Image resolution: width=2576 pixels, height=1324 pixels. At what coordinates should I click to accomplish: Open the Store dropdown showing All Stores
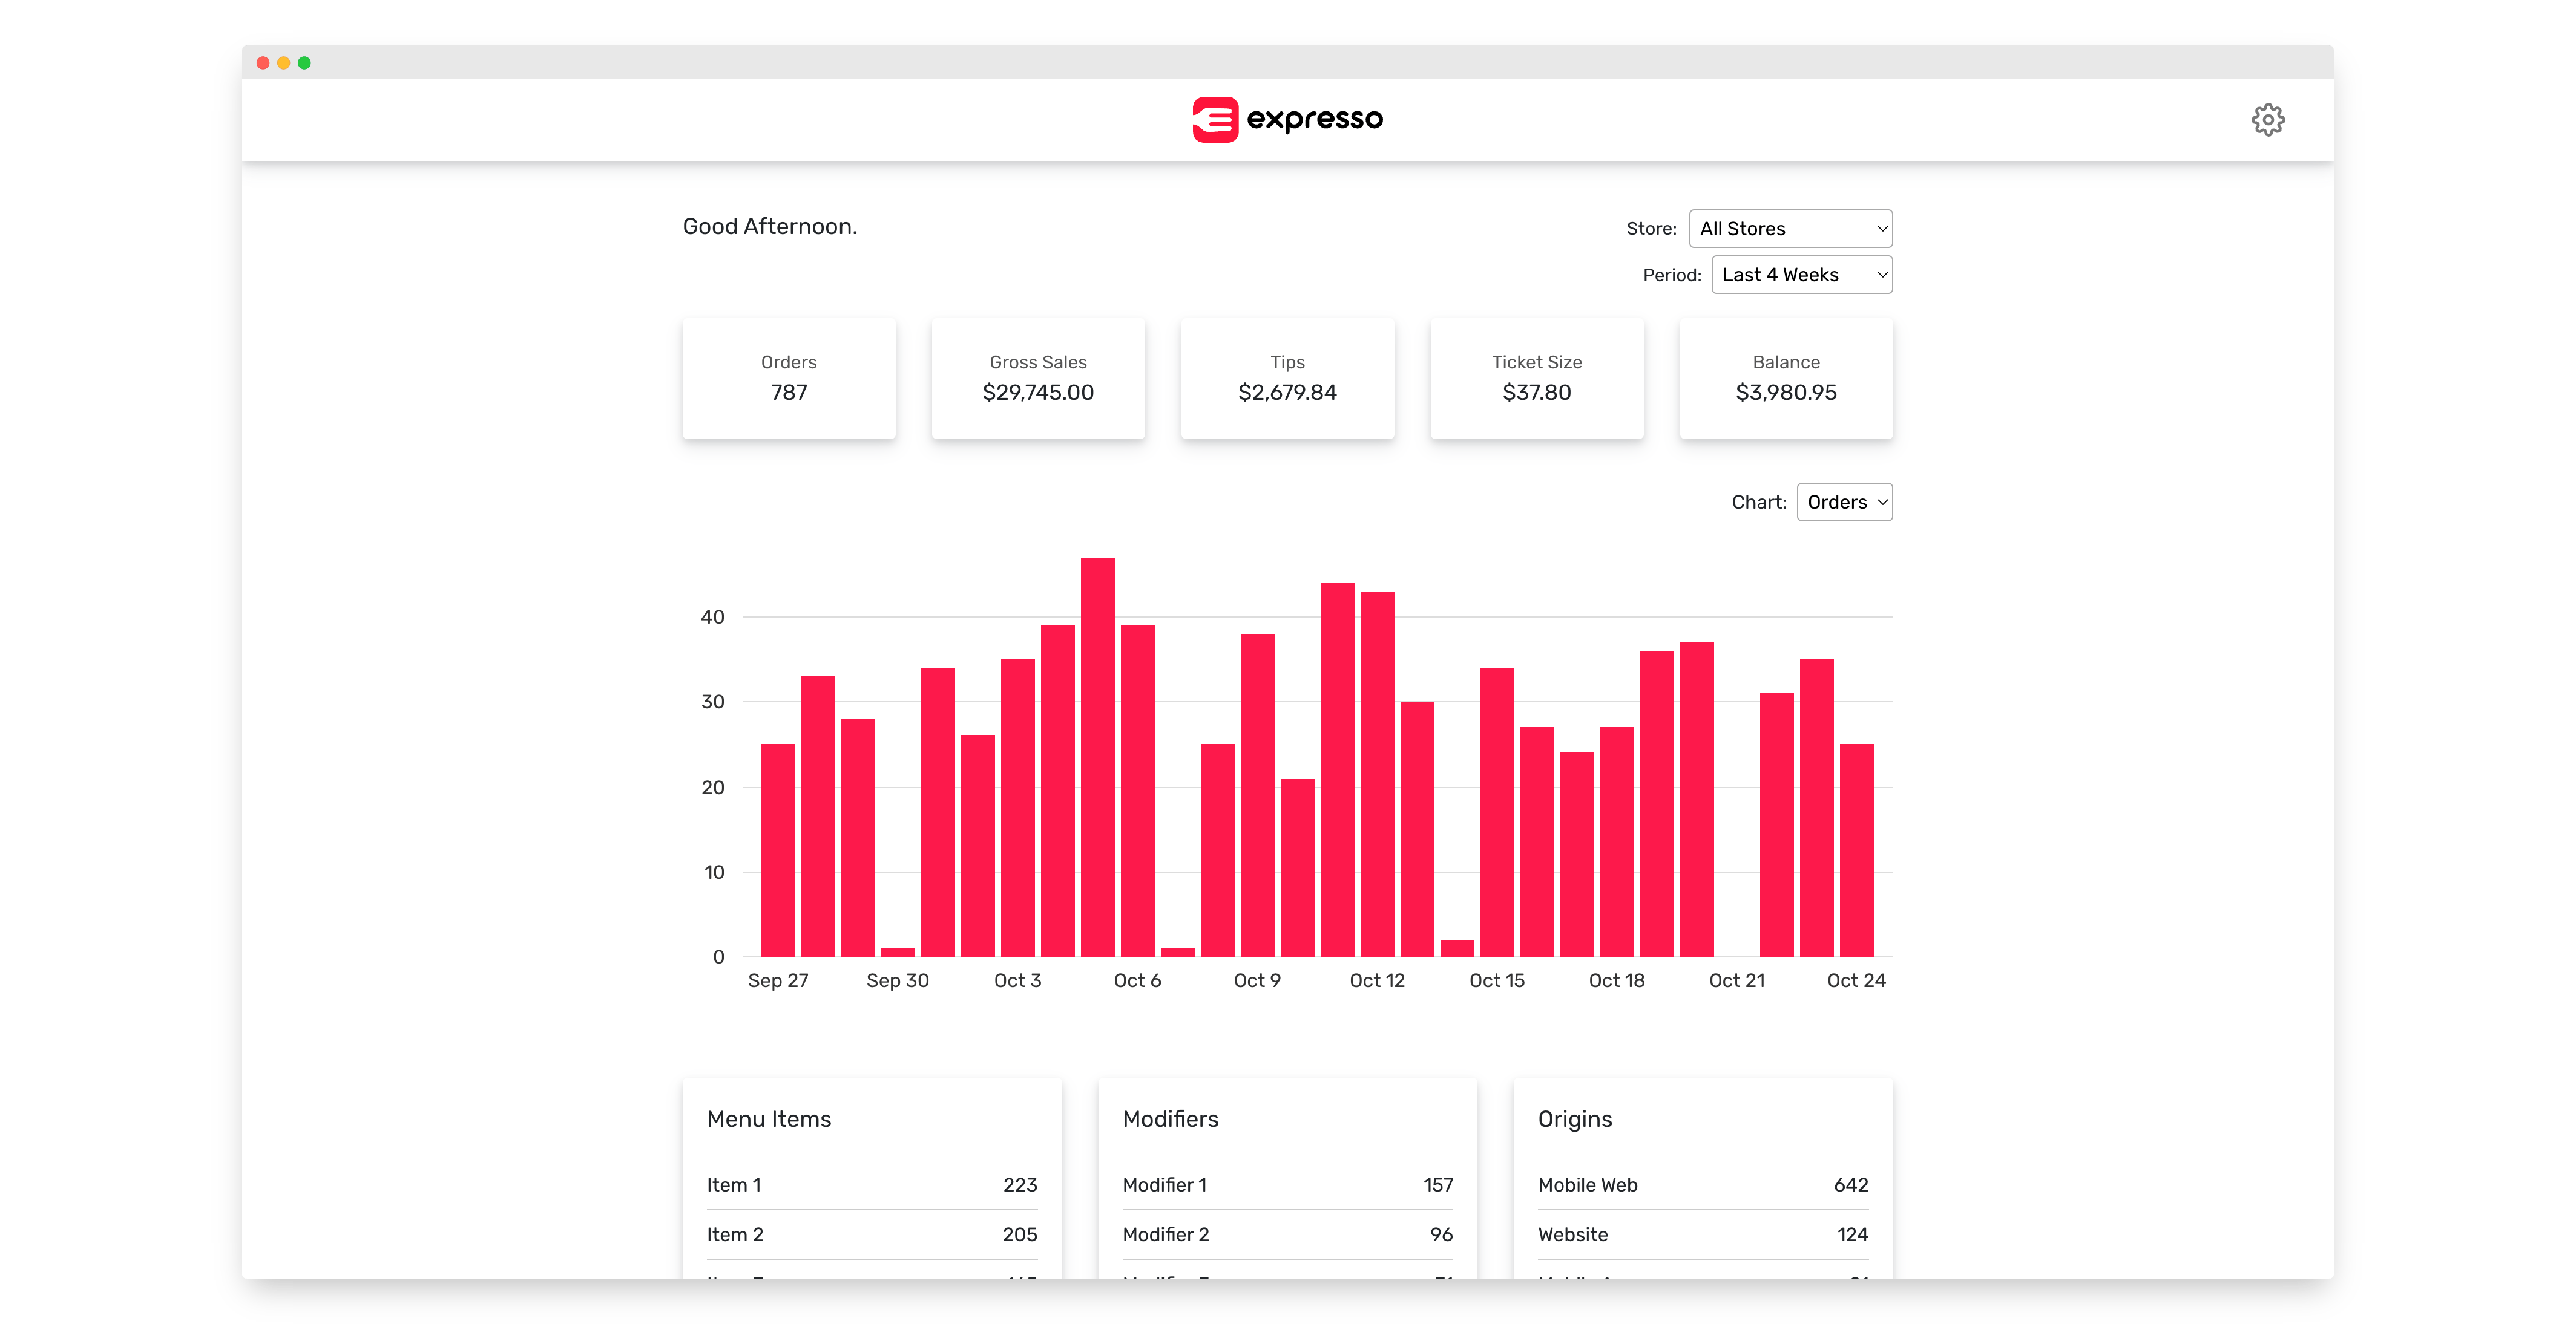click(1790, 229)
